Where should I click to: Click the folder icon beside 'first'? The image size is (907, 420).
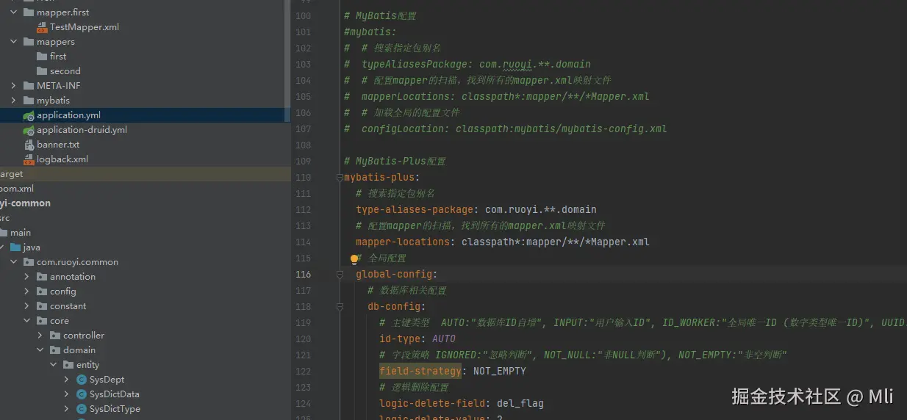pos(42,57)
